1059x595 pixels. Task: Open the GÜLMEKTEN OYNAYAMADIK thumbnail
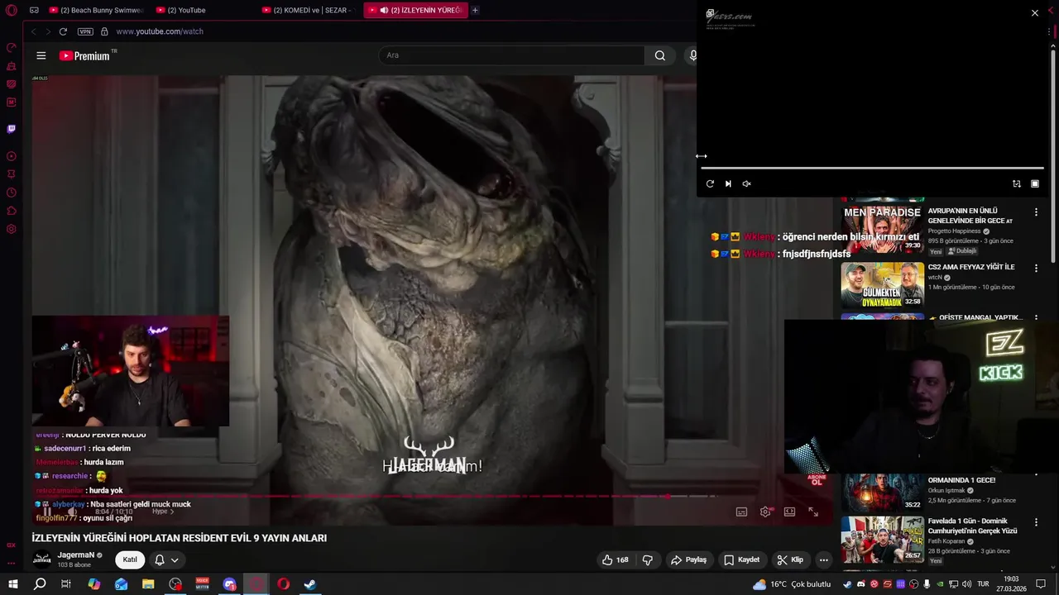tap(882, 285)
